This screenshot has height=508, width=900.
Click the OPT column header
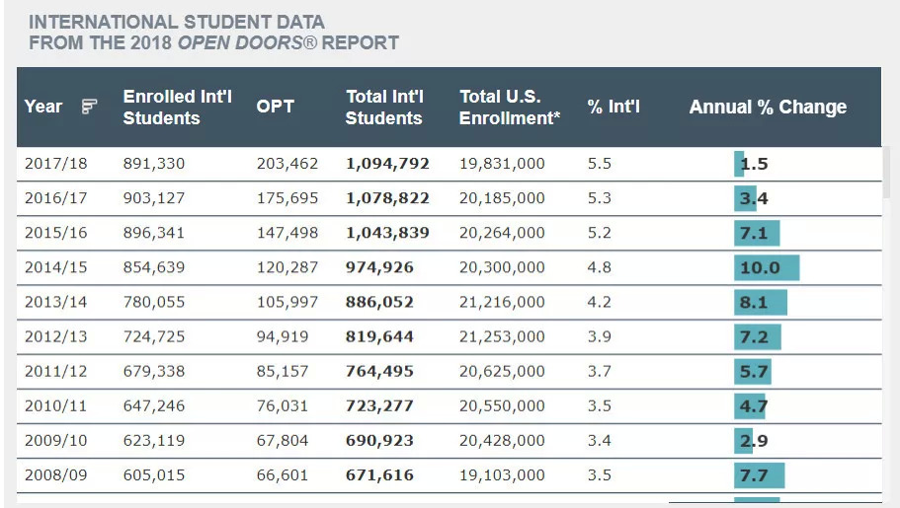click(x=275, y=107)
